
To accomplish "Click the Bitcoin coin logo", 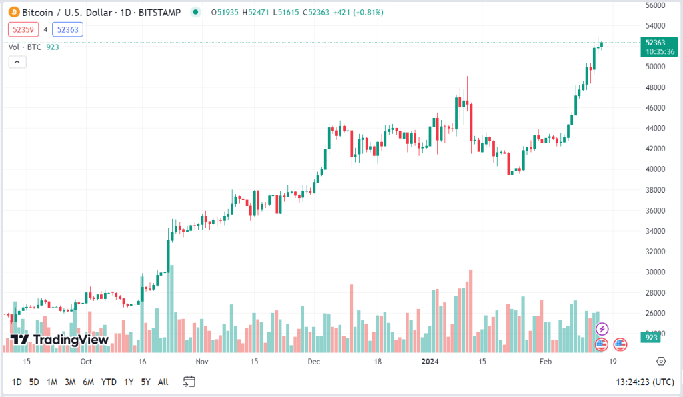I will pyautogui.click(x=15, y=12).
